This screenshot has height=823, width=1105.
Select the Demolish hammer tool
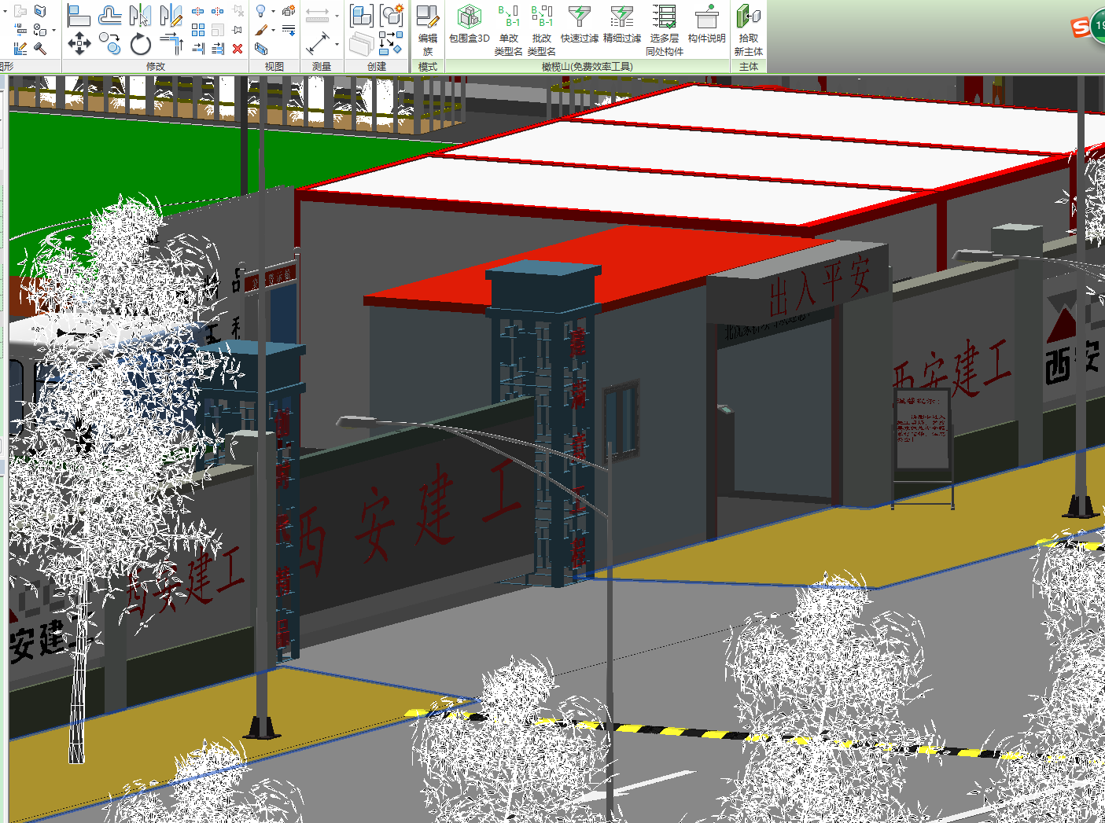[40, 49]
